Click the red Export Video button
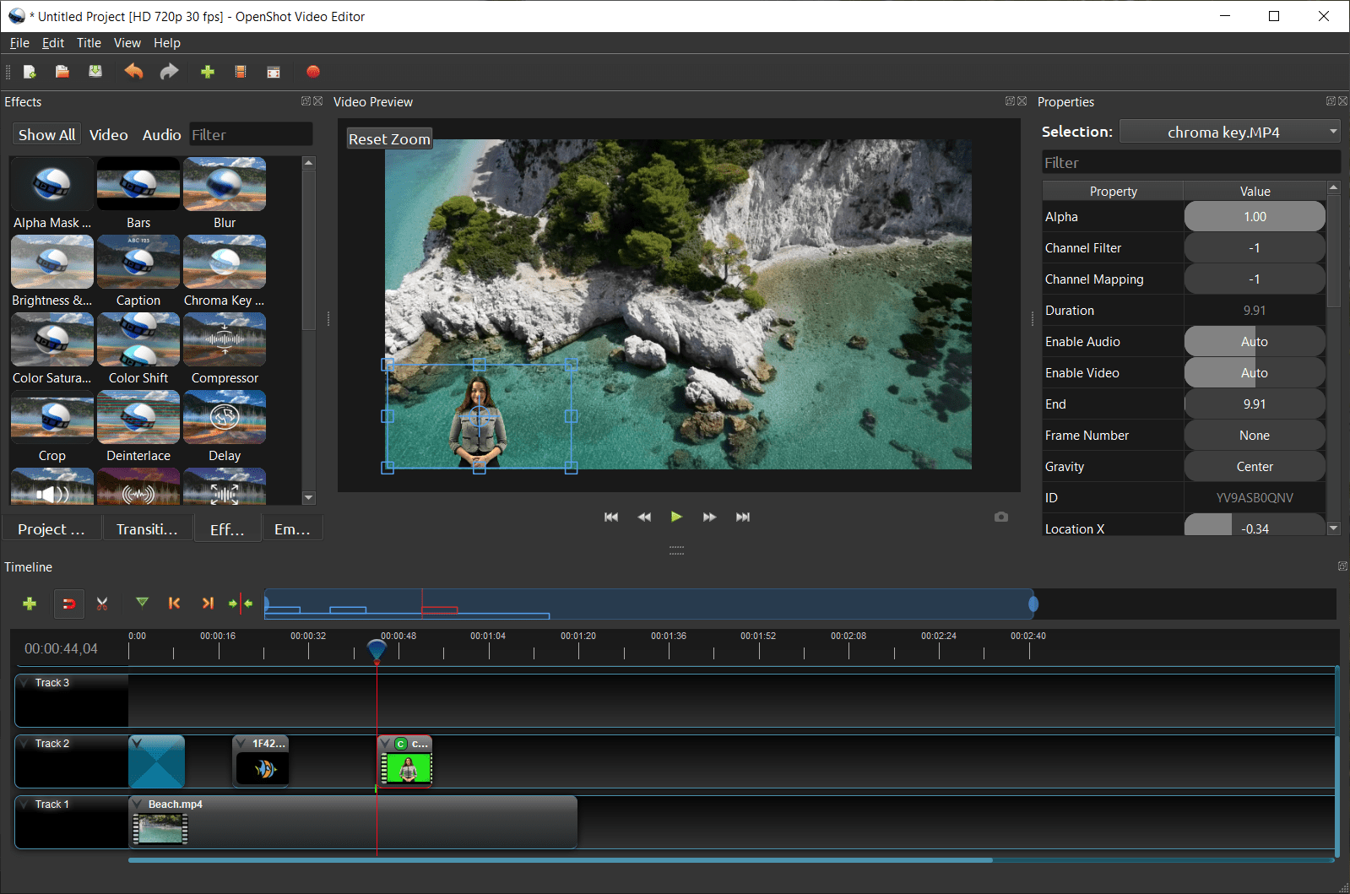 (313, 72)
